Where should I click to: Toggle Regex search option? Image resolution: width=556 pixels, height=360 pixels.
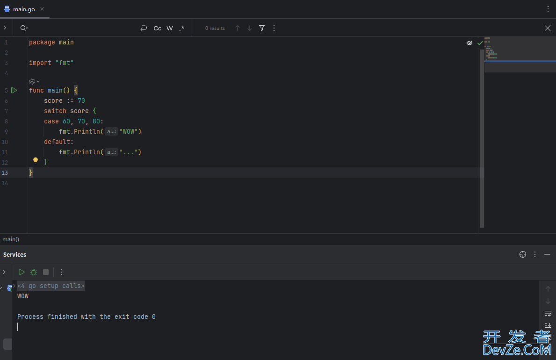coord(182,29)
